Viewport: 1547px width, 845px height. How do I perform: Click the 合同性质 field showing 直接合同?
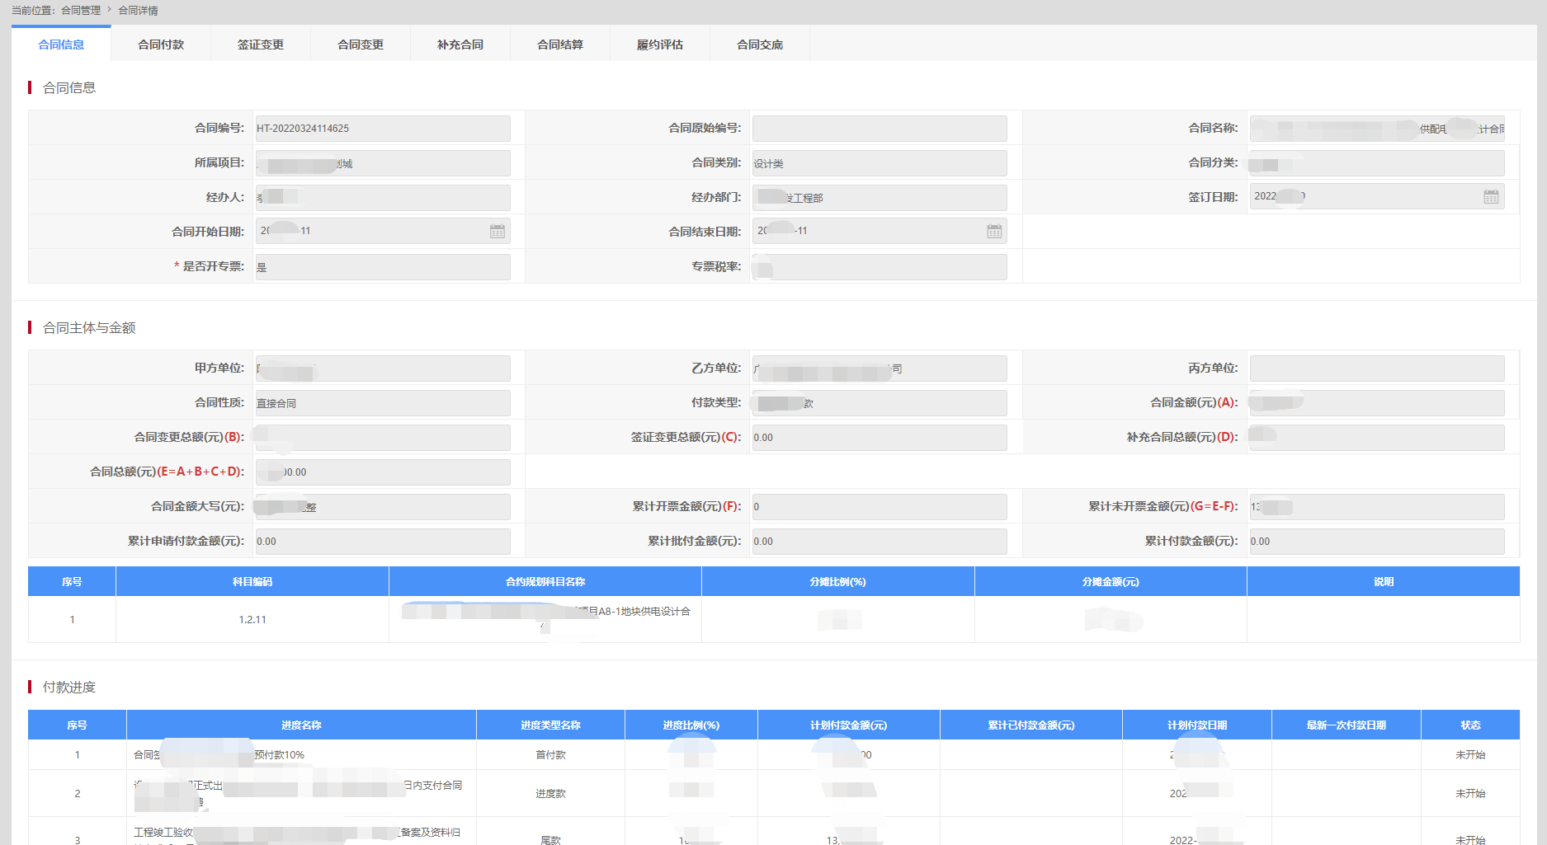click(383, 403)
